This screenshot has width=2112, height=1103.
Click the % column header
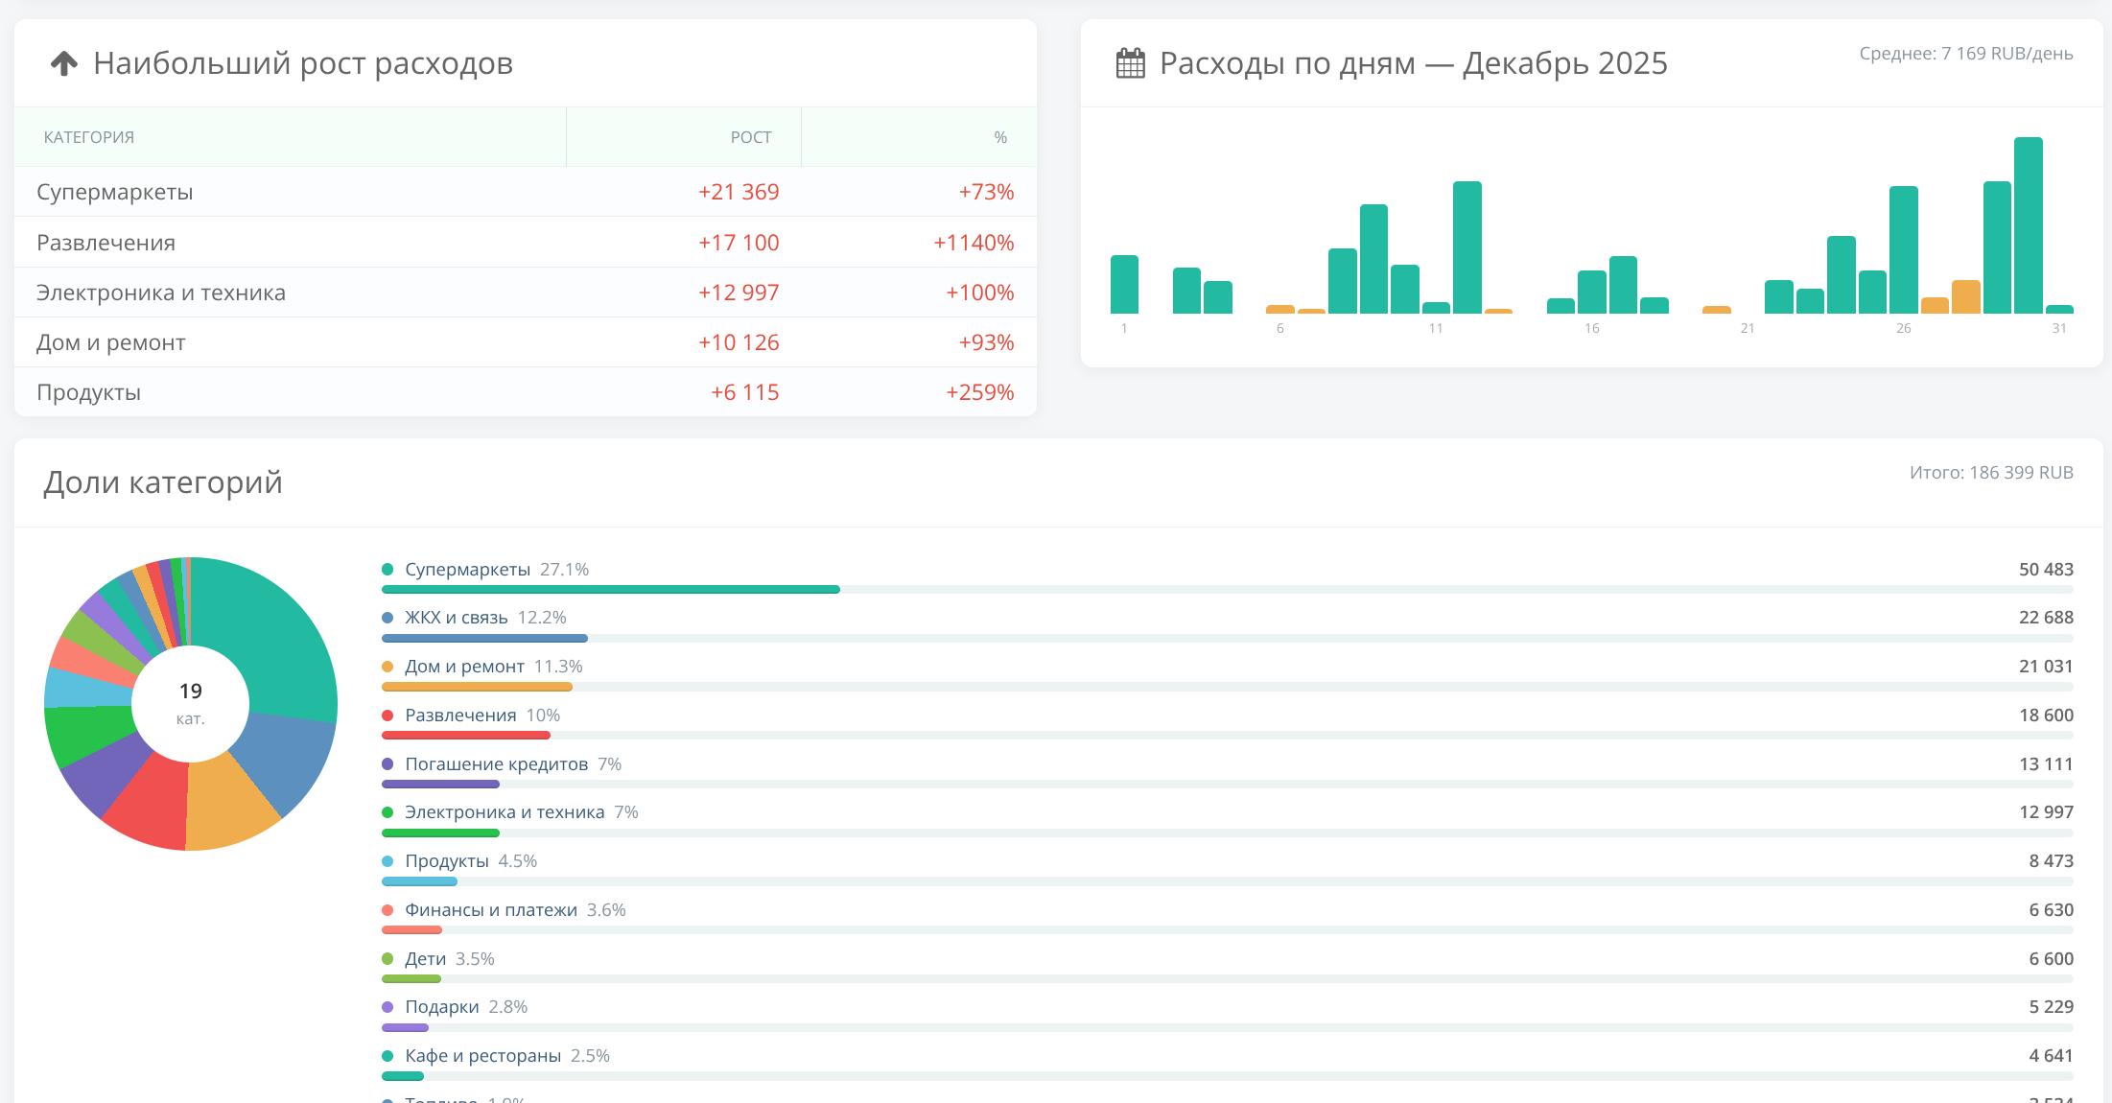click(999, 137)
